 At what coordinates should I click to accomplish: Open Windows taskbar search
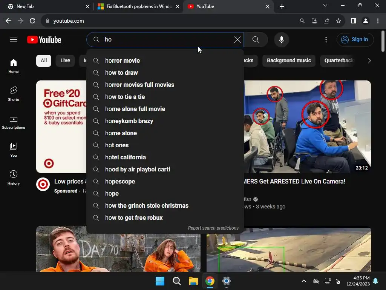(x=176, y=281)
